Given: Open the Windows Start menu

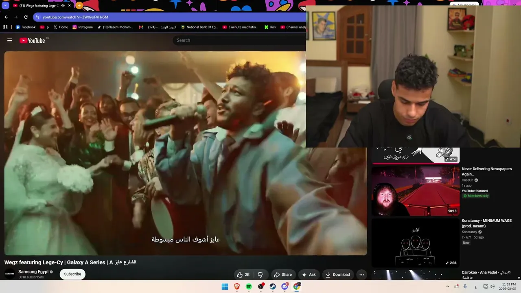Looking at the screenshot, I should (x=225, y=286).
